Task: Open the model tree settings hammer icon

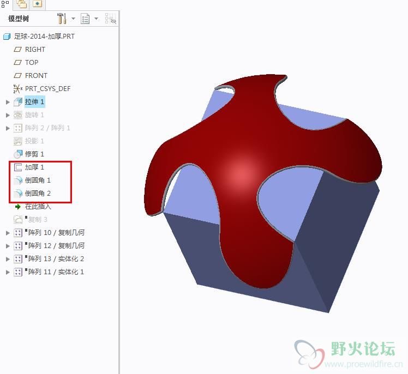Action: [x=62, y=19]
